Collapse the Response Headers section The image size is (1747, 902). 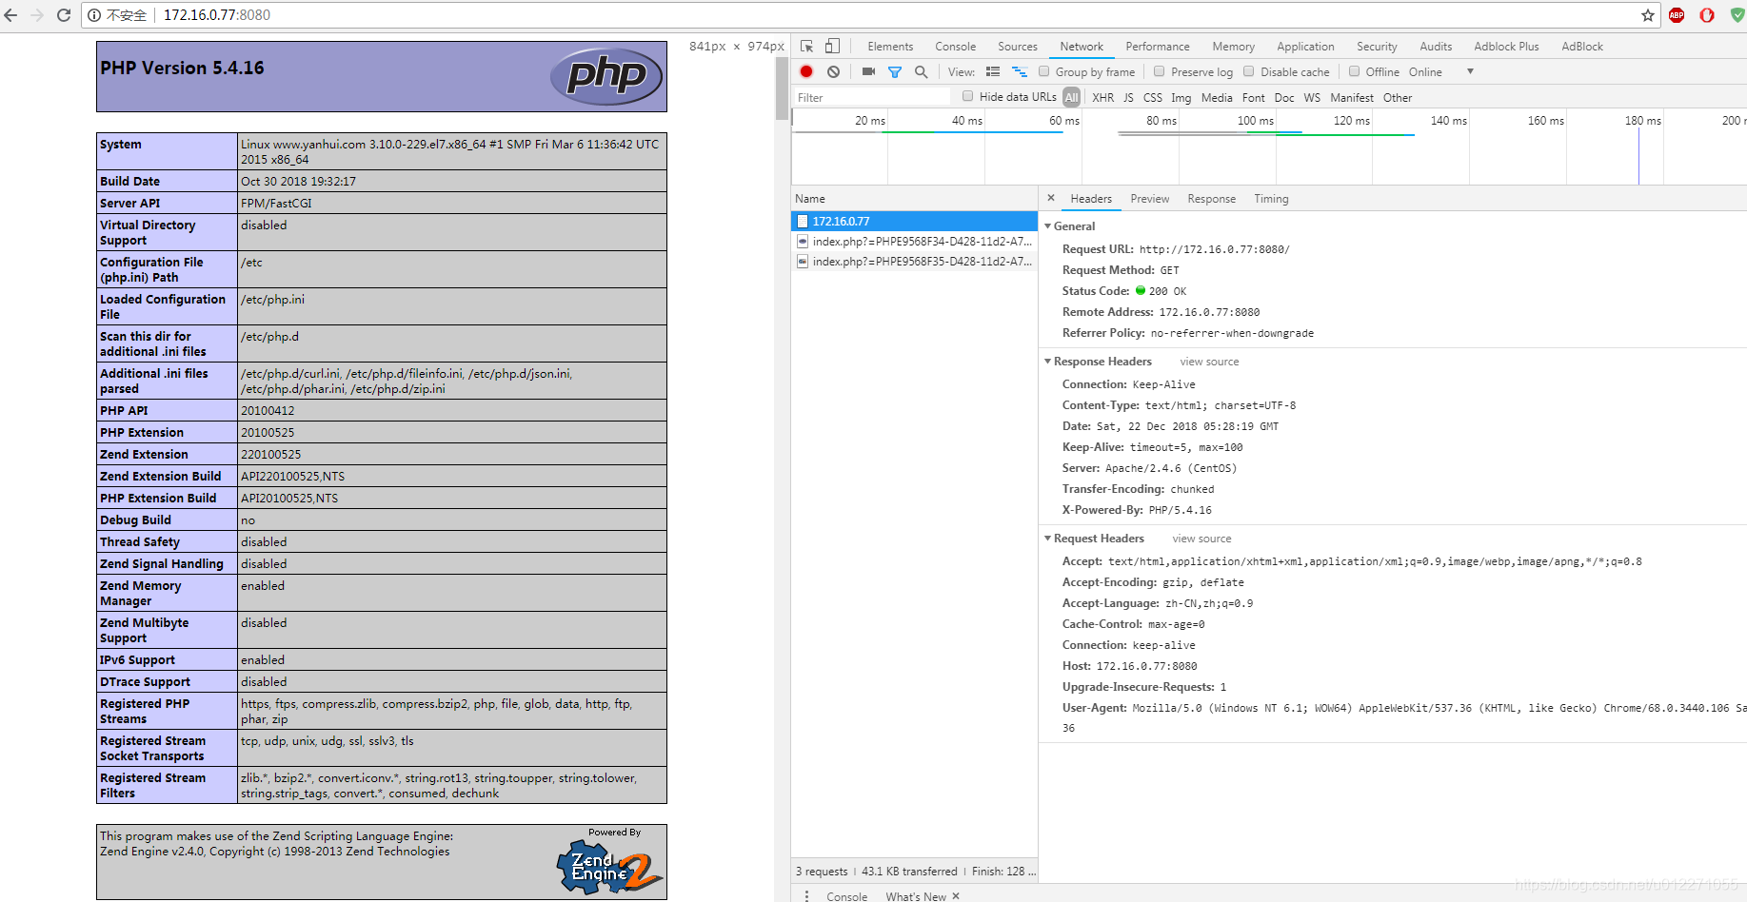1048,362
